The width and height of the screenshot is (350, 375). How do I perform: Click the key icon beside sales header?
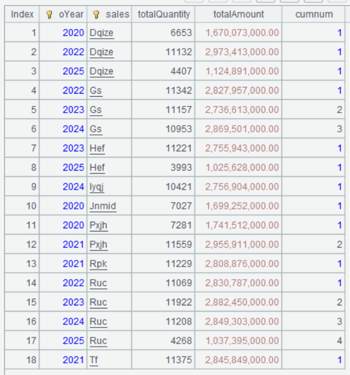click(96, 15)
